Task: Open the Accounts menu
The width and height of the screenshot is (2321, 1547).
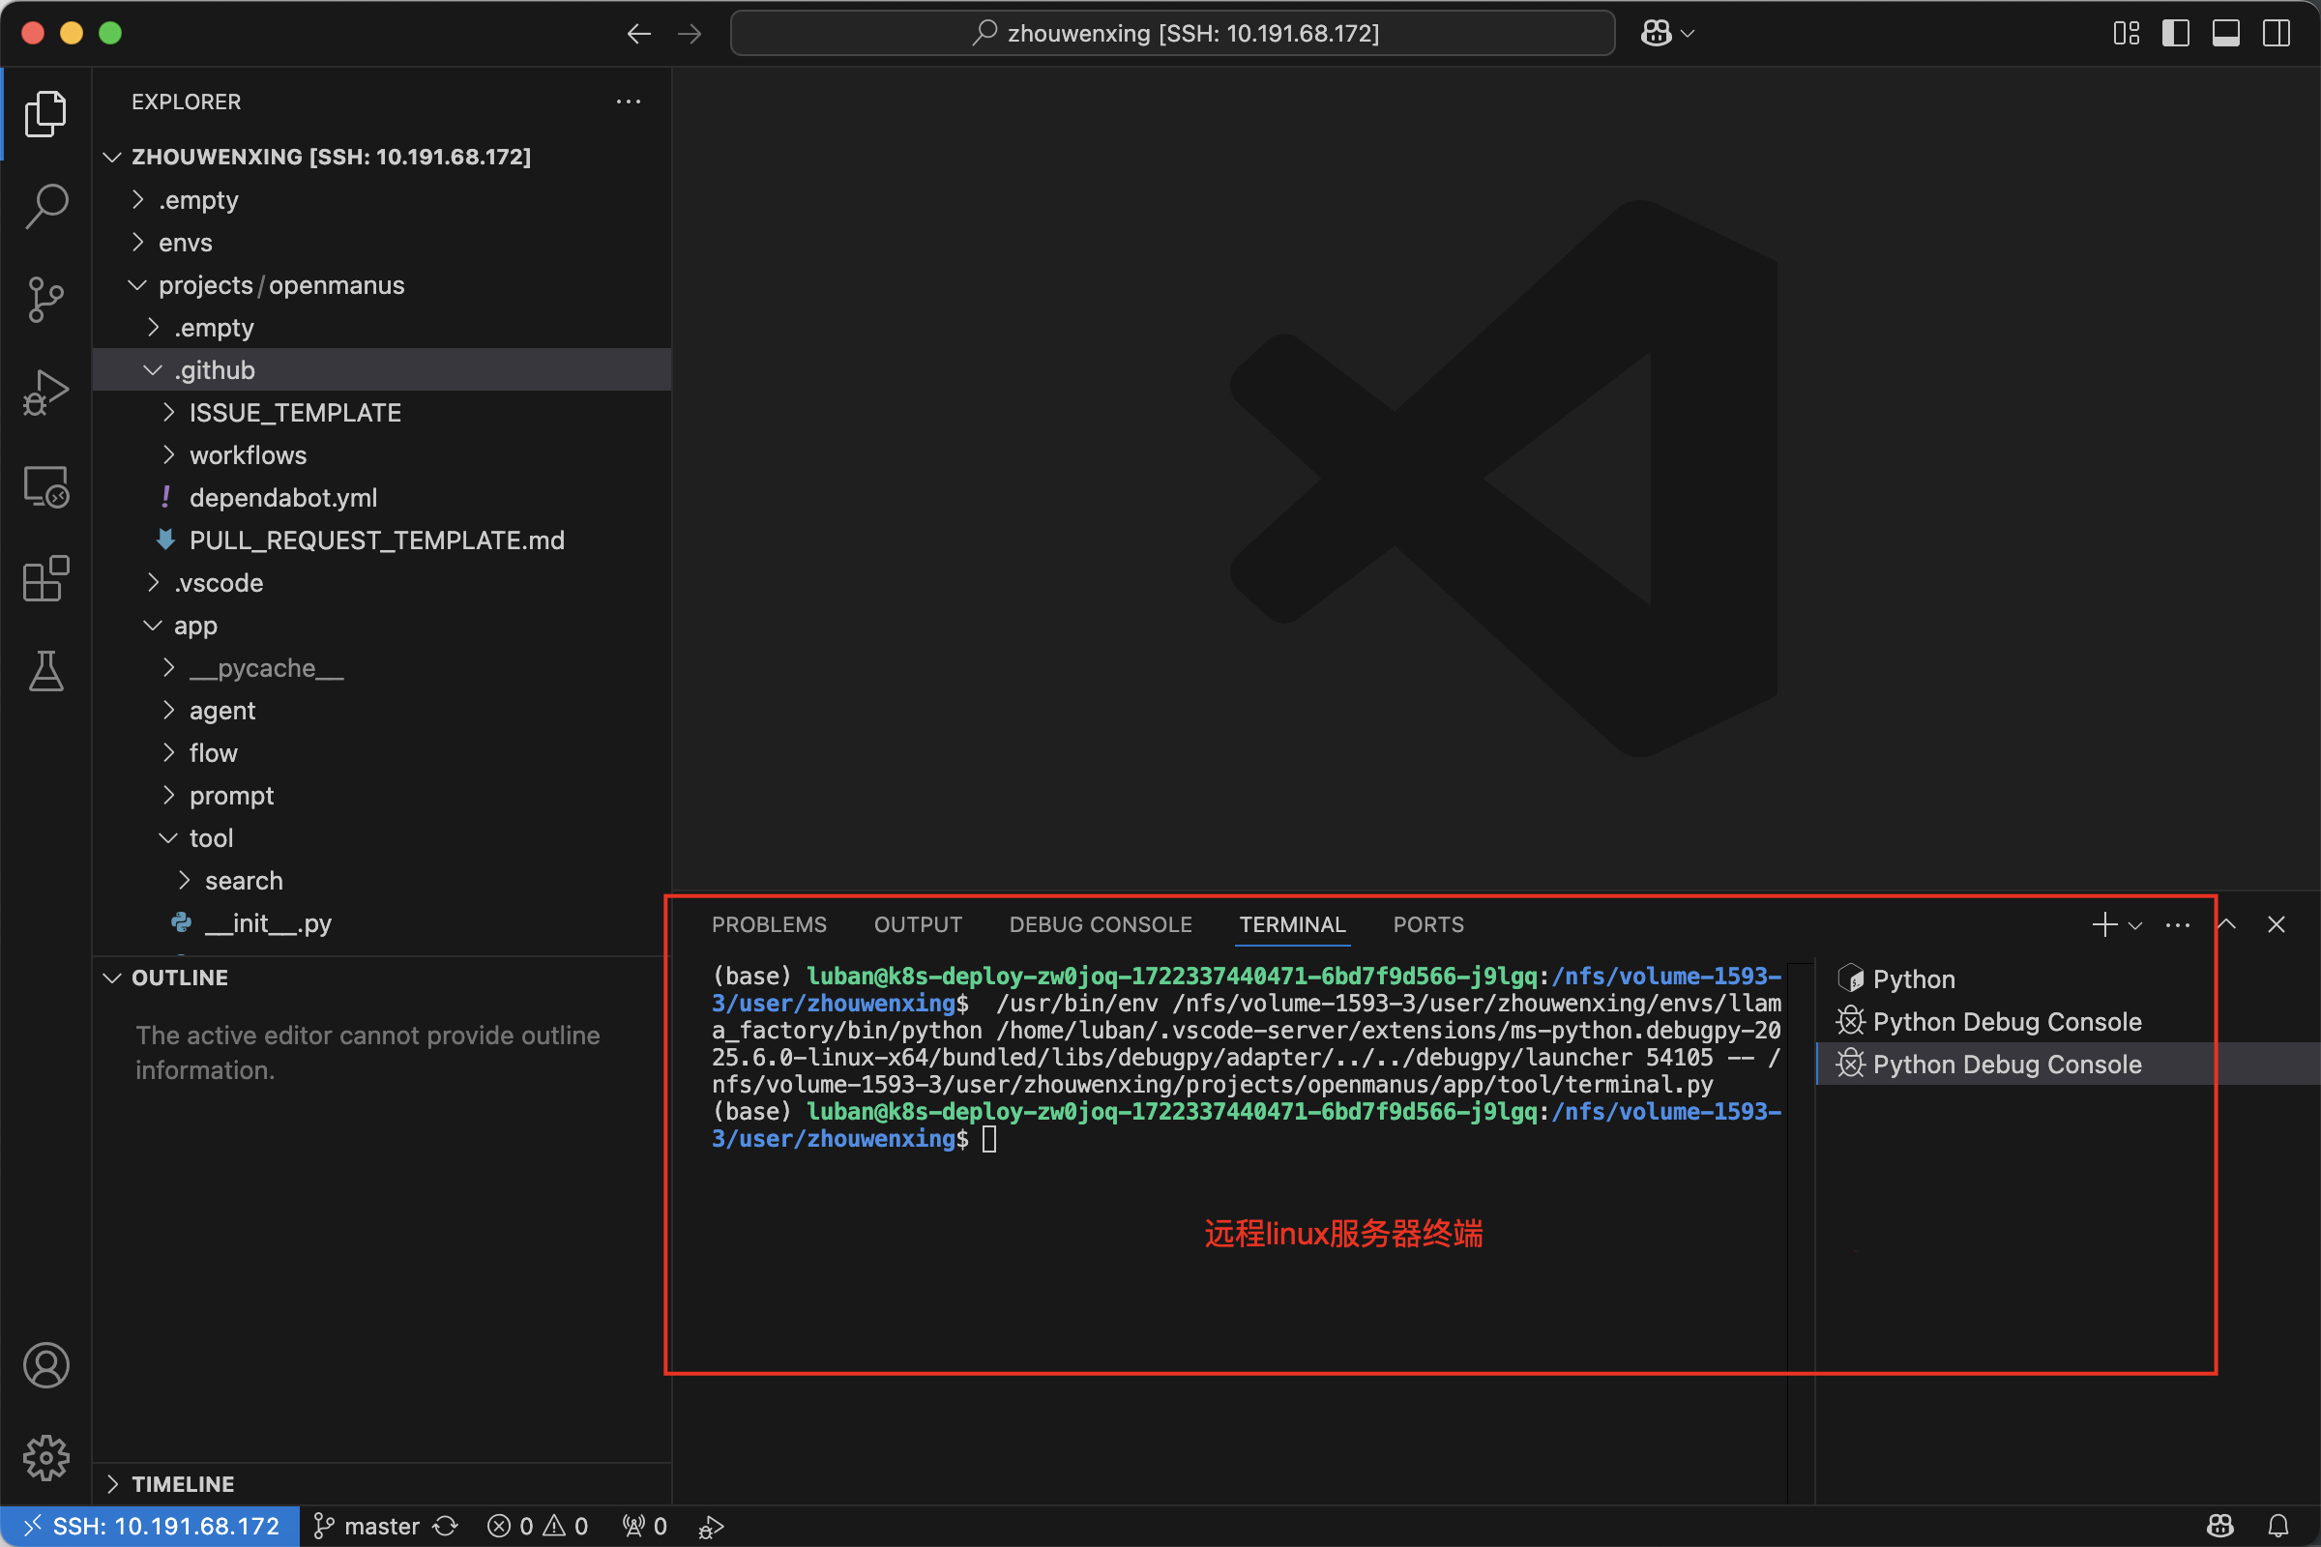Action: coord(45,1365)
